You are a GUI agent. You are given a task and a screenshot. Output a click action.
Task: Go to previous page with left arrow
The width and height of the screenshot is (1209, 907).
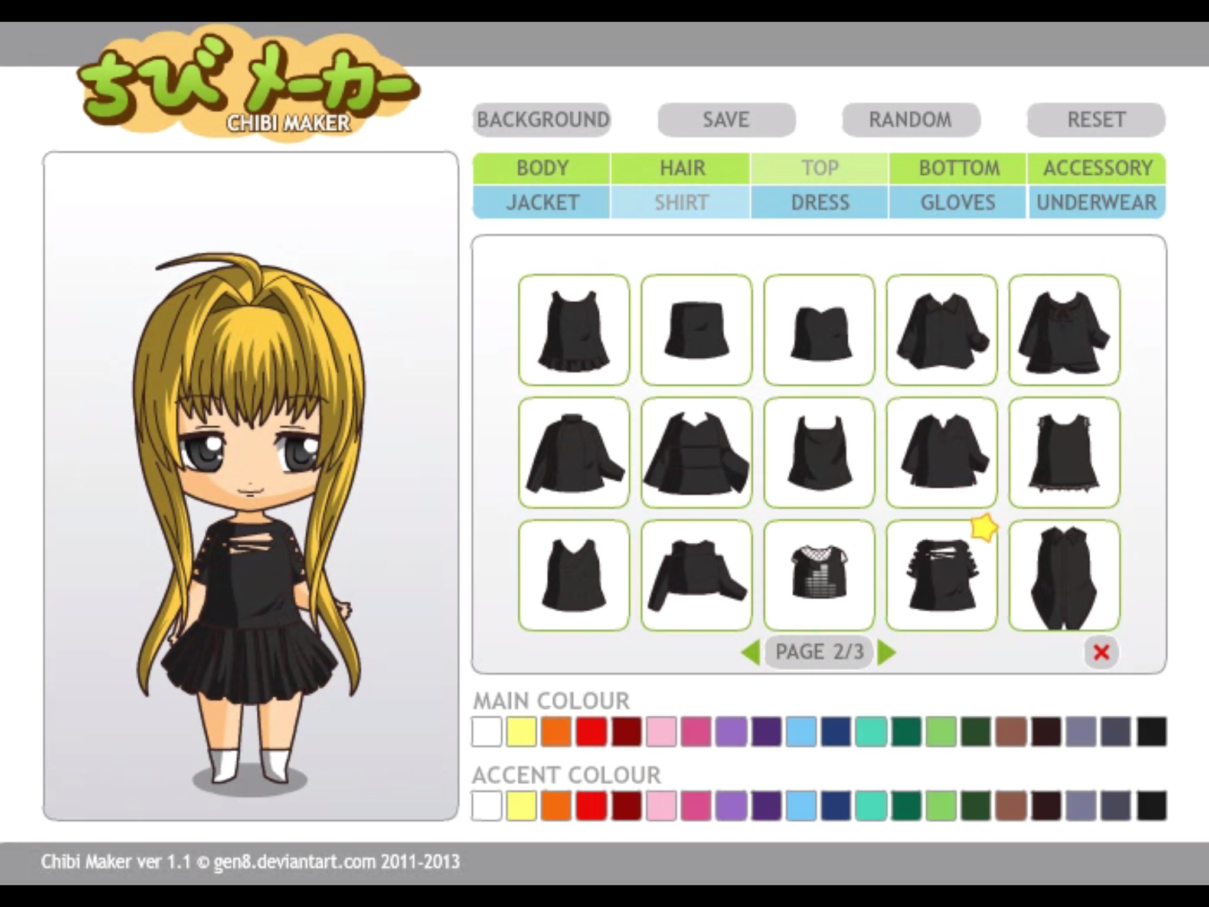[751, 652]
